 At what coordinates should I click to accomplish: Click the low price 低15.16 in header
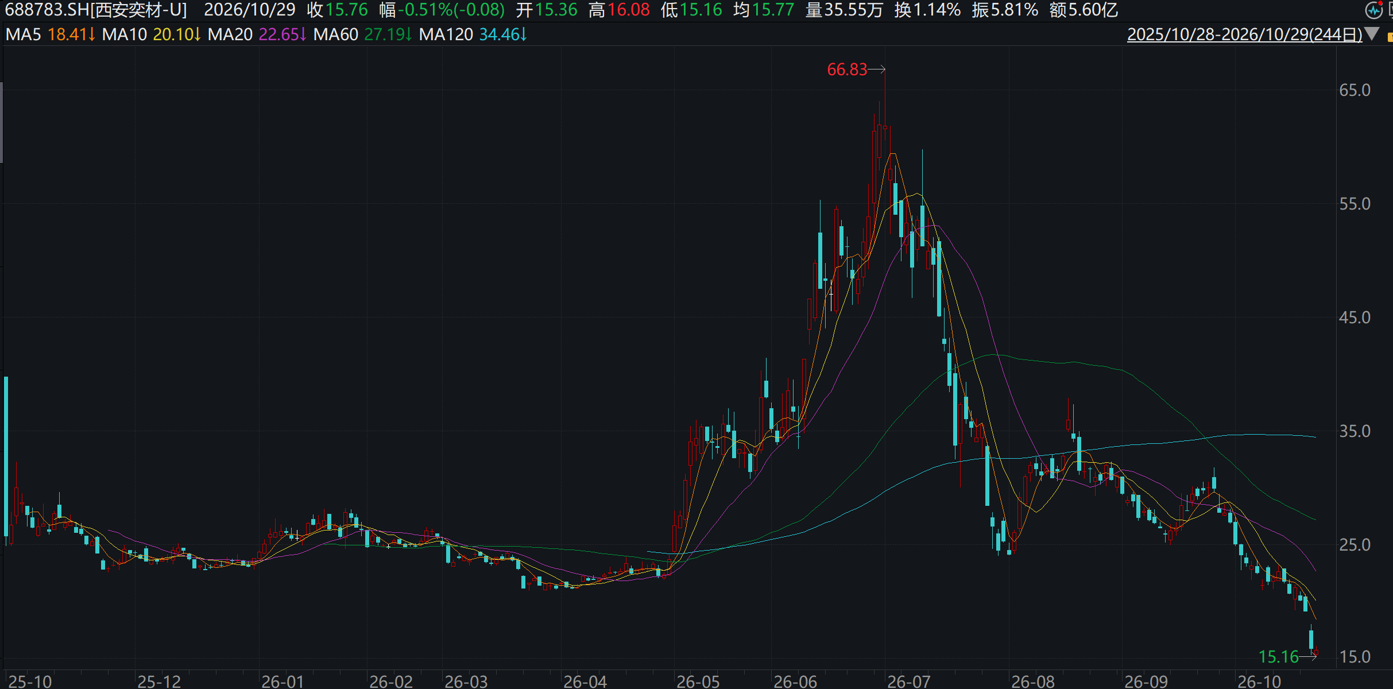(x=691, y=10)
